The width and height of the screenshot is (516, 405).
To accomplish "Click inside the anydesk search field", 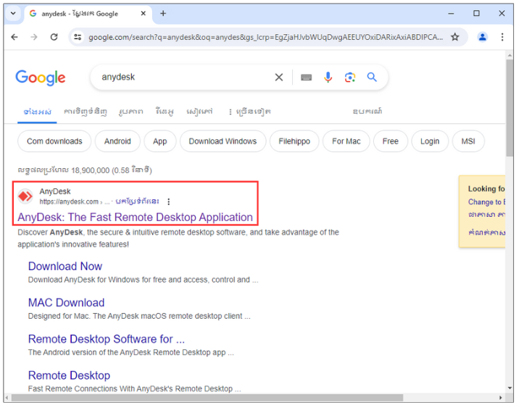I will point(184,77).
